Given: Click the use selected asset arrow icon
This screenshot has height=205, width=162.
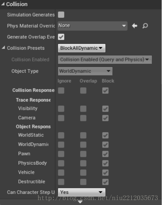Looking at the screenshot, I should tap(135, 26).
